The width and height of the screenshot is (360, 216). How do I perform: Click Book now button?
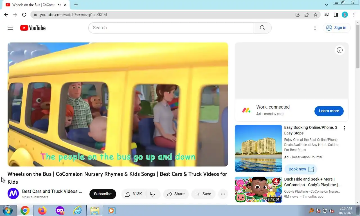click(301, 169)
